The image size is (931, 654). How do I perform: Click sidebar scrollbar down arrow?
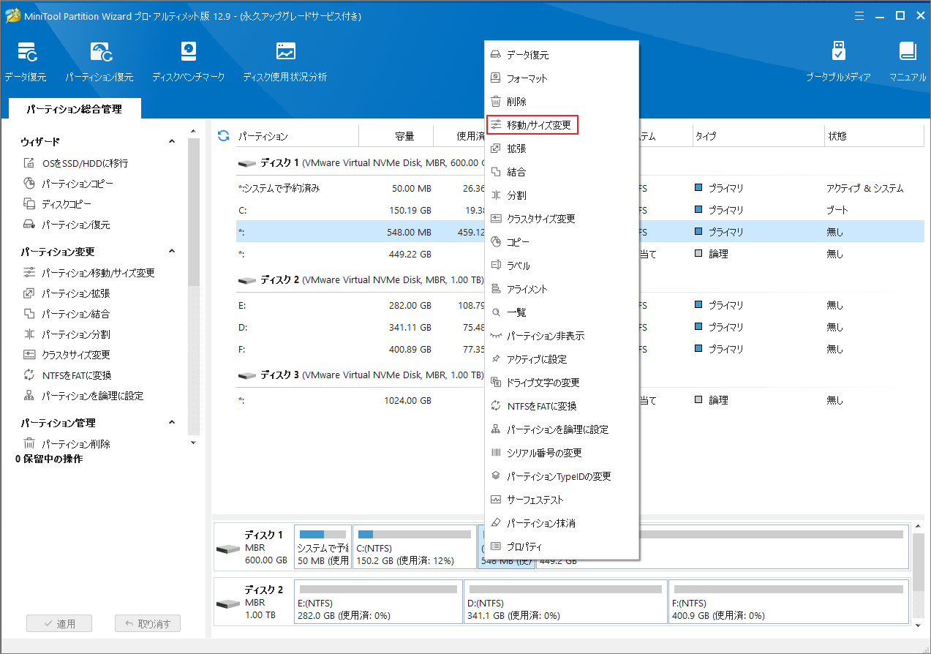click(x=193, y=443)
